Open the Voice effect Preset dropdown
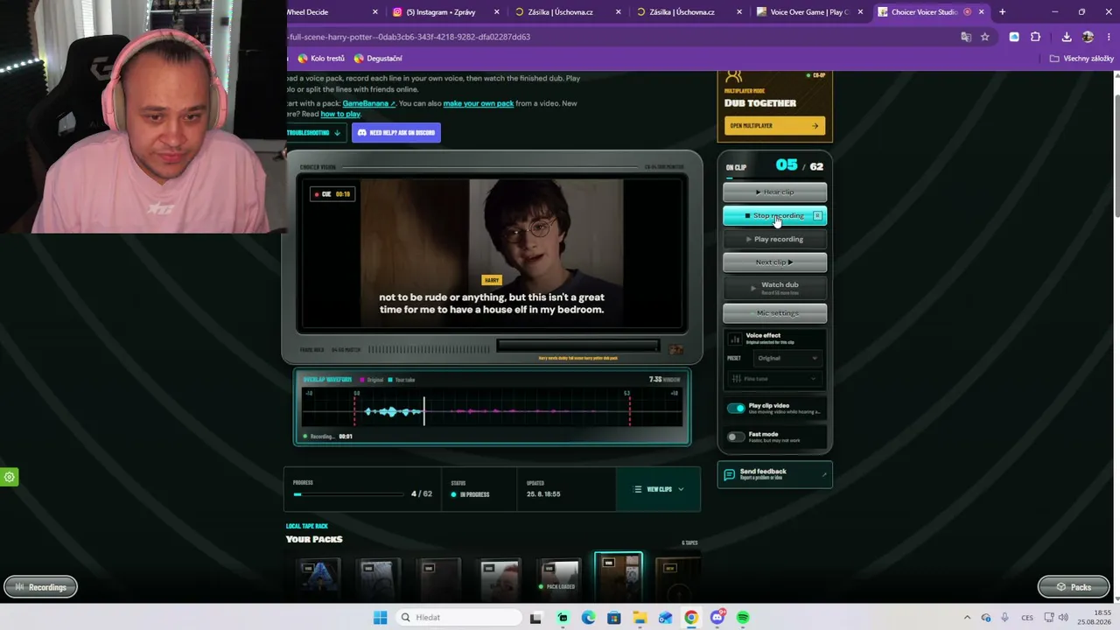 (787, 358)
